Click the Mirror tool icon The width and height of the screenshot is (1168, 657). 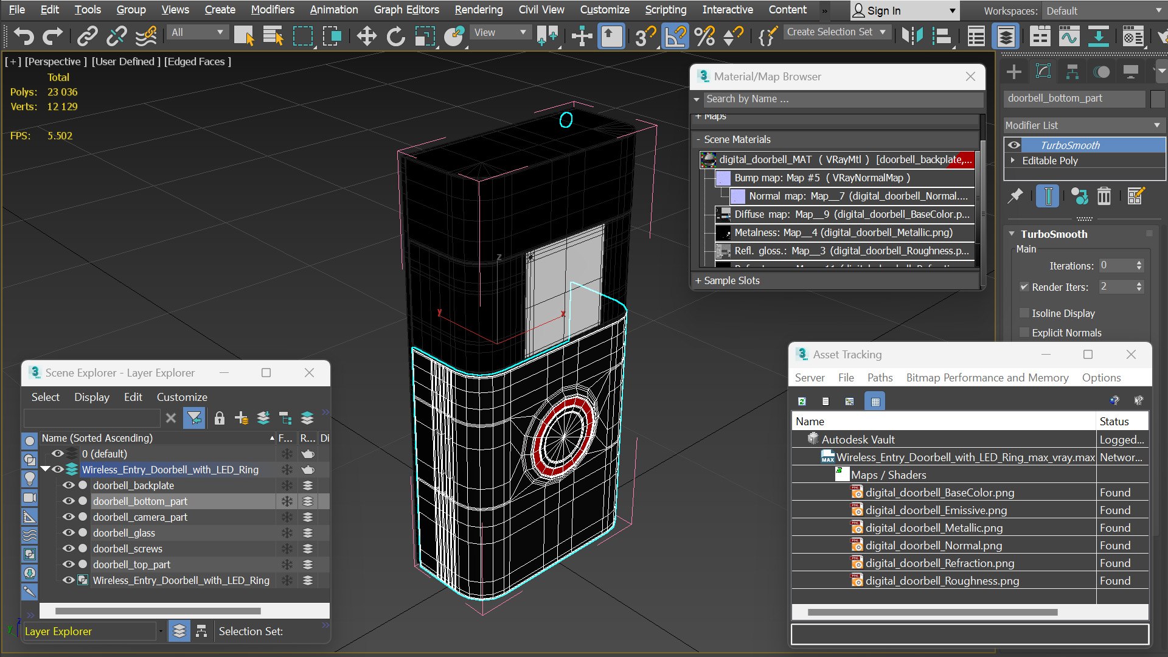(x=912, y=36)
